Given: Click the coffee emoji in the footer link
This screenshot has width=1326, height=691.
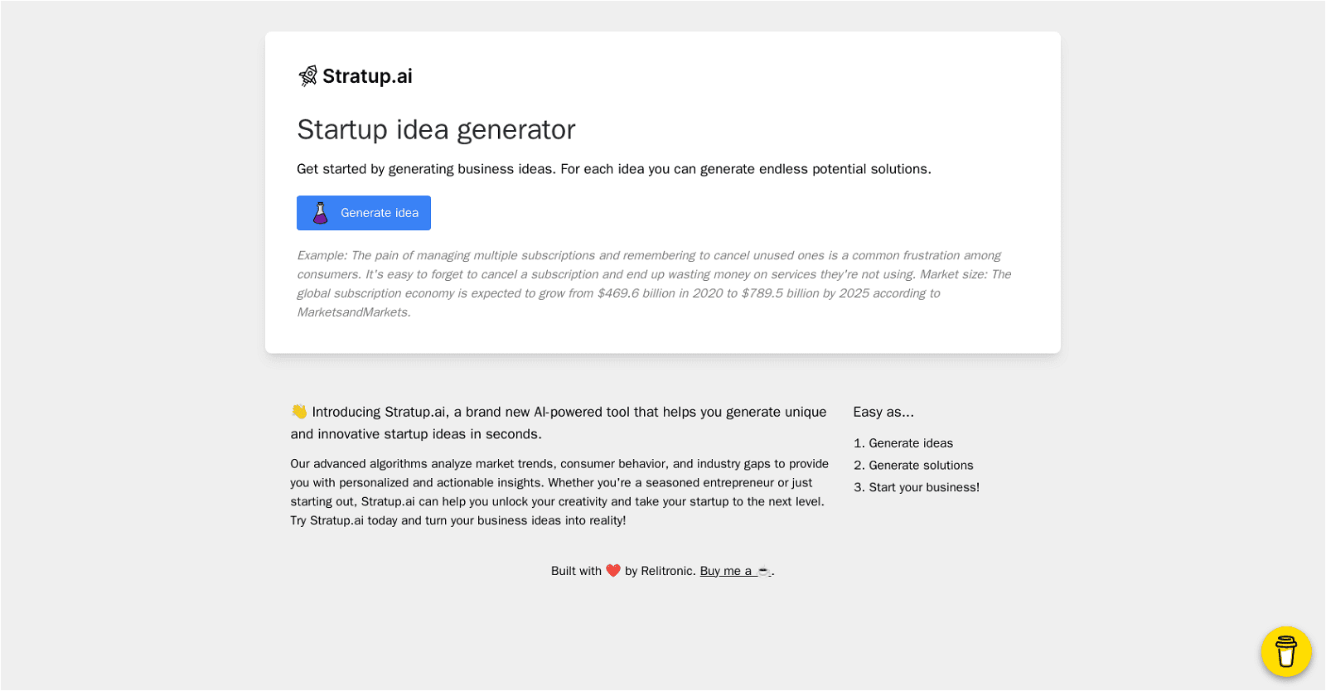Looking at the screenshot, I should [x=762, y=570].
